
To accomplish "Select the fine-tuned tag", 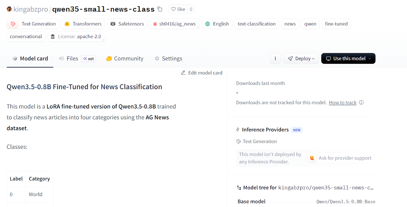I will tap(336, 24).
